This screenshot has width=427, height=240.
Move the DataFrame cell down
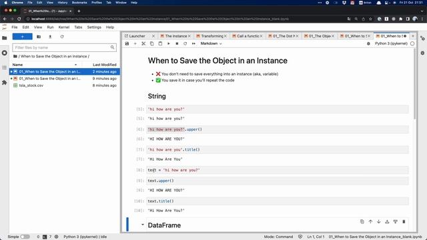point(379,222)
